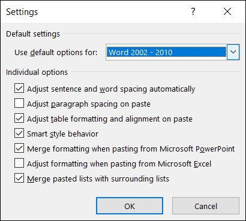Confirm settings with the OK button

130,206
